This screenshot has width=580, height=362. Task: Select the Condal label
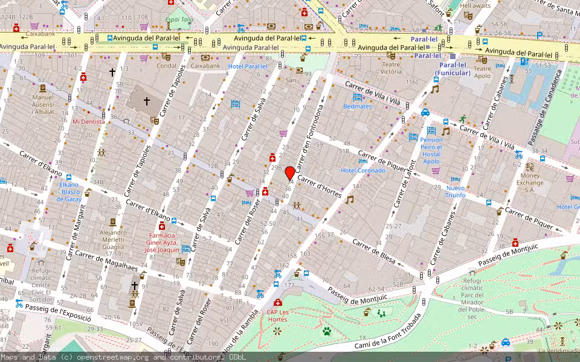pos(166,66)
